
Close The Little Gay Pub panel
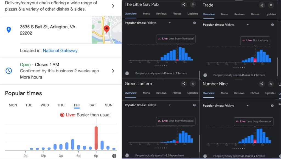(x=193, y=4)
